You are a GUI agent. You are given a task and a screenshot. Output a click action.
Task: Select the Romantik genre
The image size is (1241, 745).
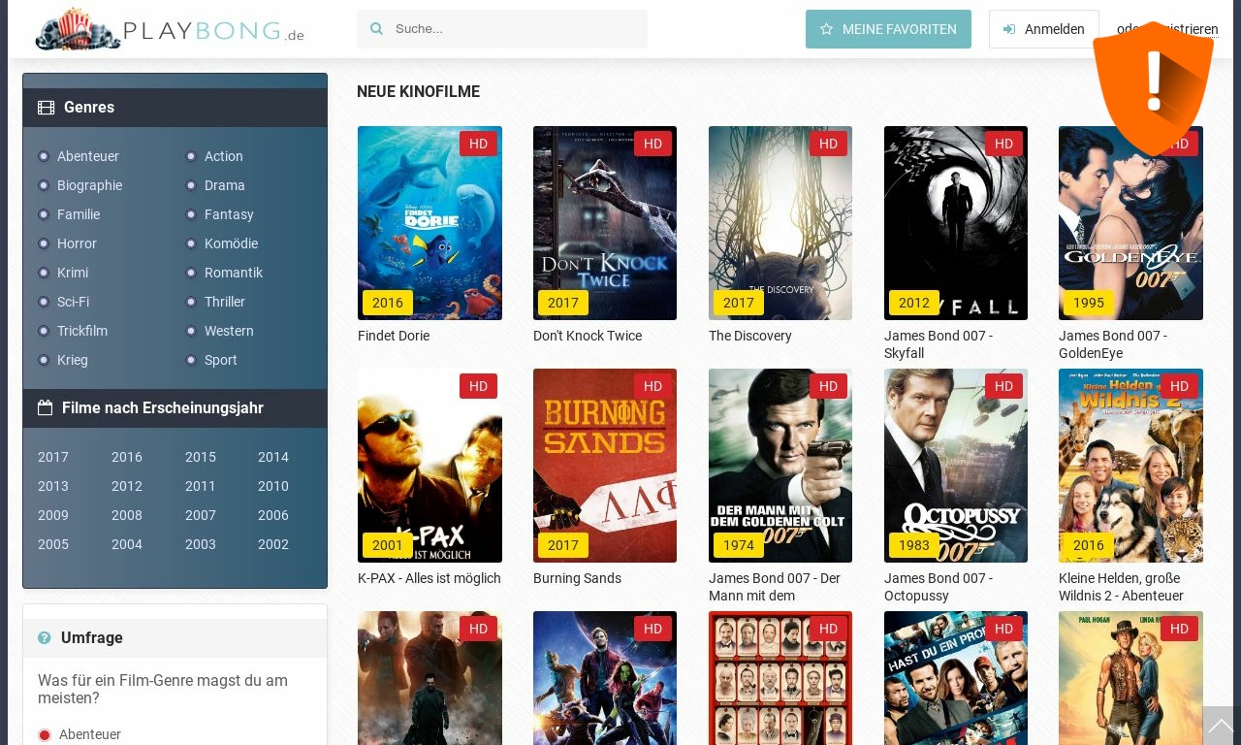point(234,273)
